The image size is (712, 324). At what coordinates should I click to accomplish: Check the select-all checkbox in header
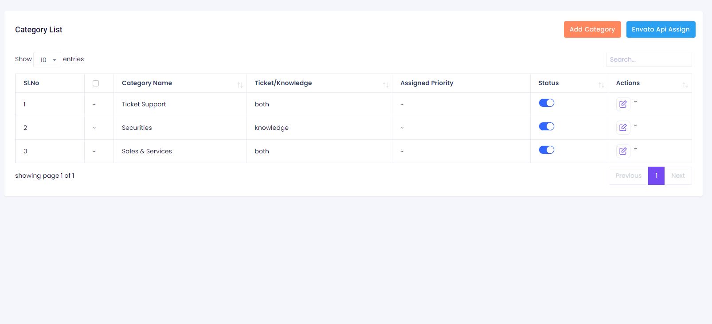(x=96, y=83)
